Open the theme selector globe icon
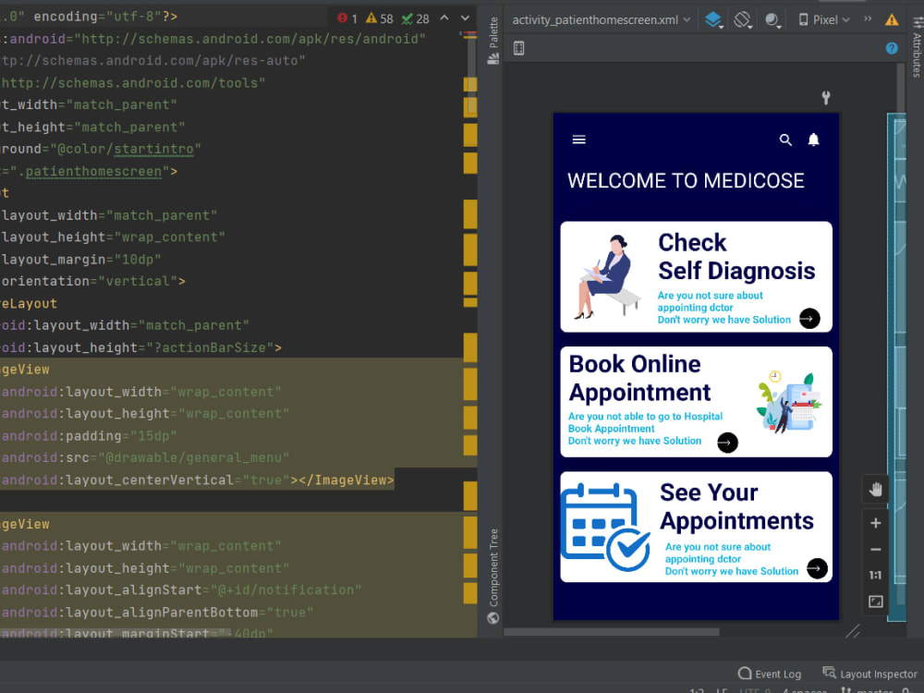 point(772,18)
